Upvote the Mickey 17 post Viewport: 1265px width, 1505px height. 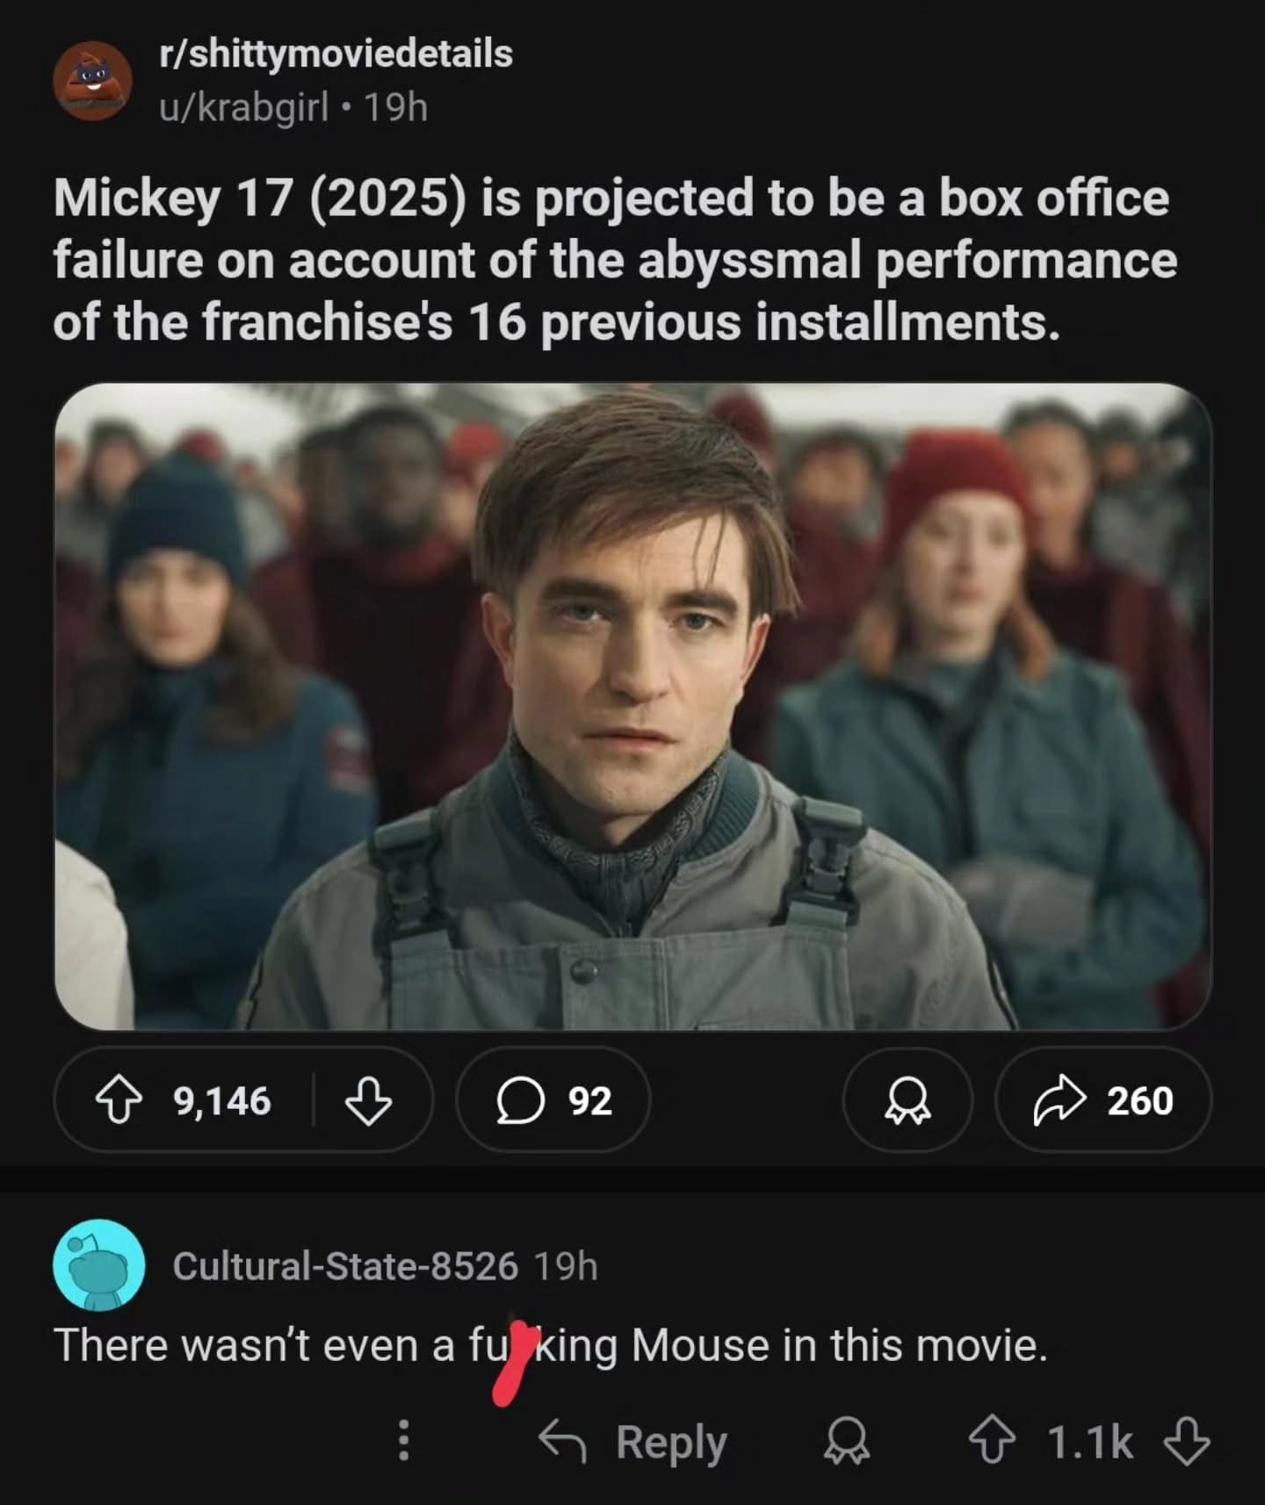coord(121,1100)
